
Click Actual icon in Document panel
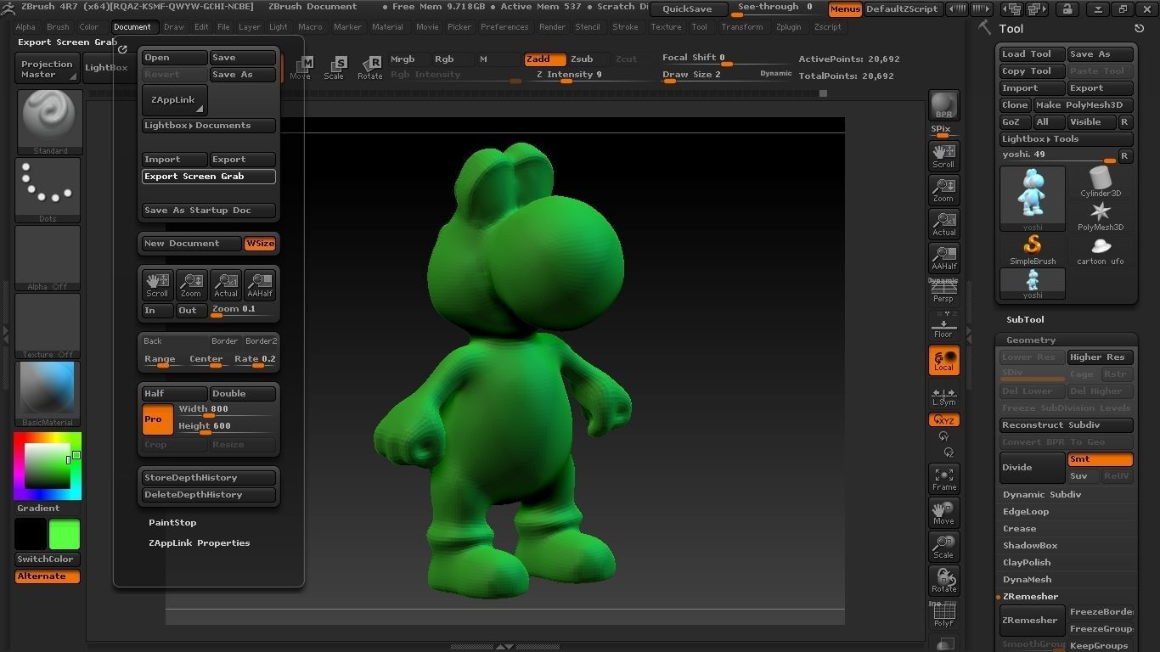226,285
